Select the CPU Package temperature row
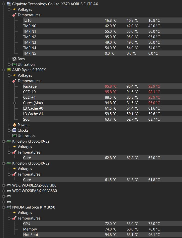This screenshot has width=182, height=238. (102, 86)
